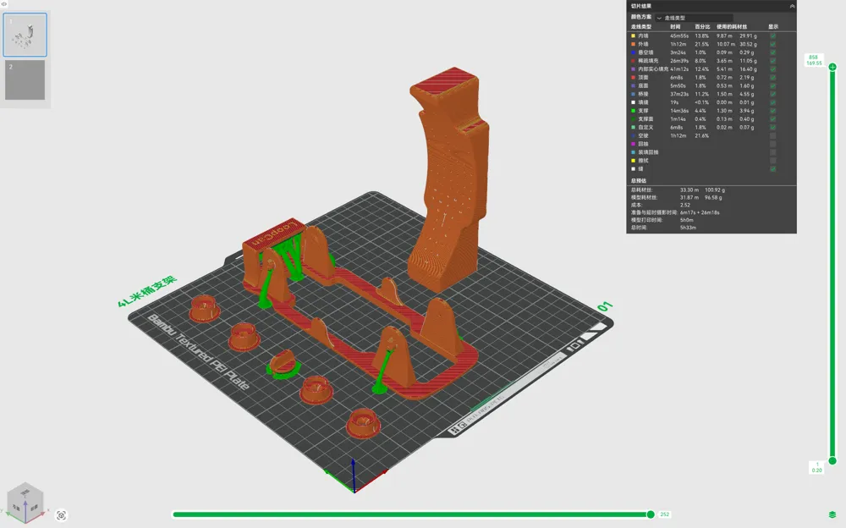
Task: Click the layers icon below vertical slider
Action: click(x=832, y=514)
